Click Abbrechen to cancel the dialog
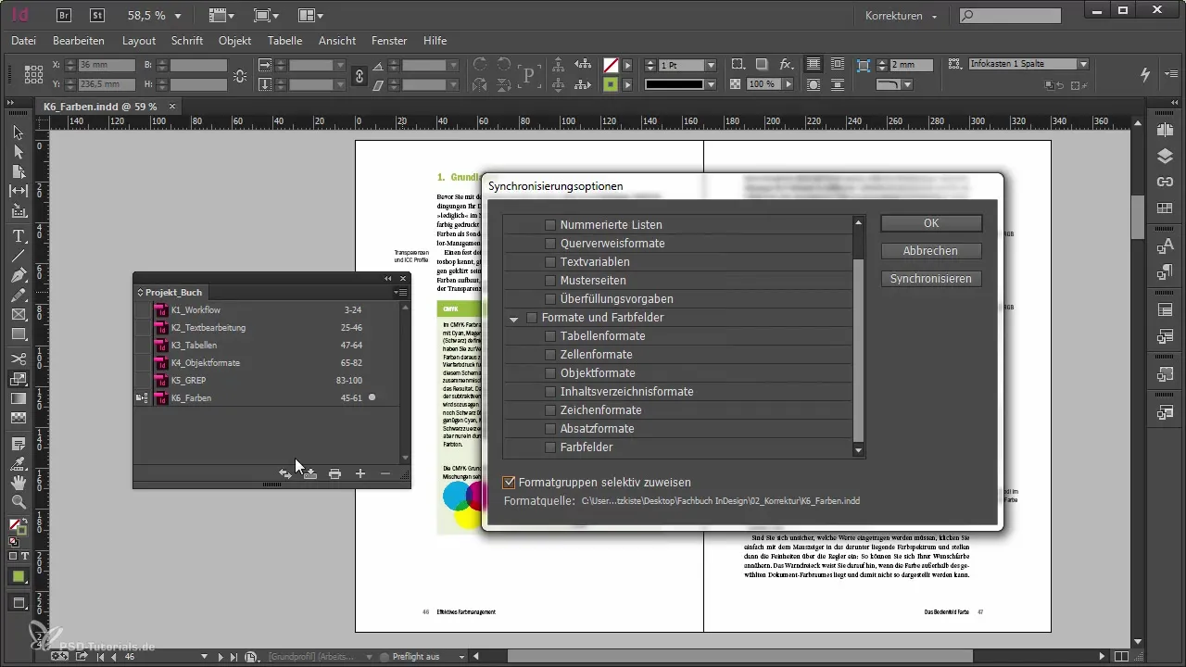This screenshot has width=1186, height=667. click(x=931, y=251)
